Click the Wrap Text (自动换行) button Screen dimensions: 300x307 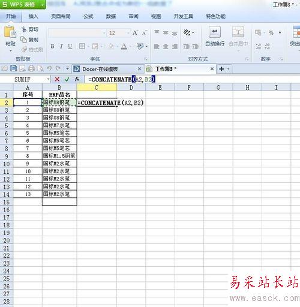[x=215, y=36]
